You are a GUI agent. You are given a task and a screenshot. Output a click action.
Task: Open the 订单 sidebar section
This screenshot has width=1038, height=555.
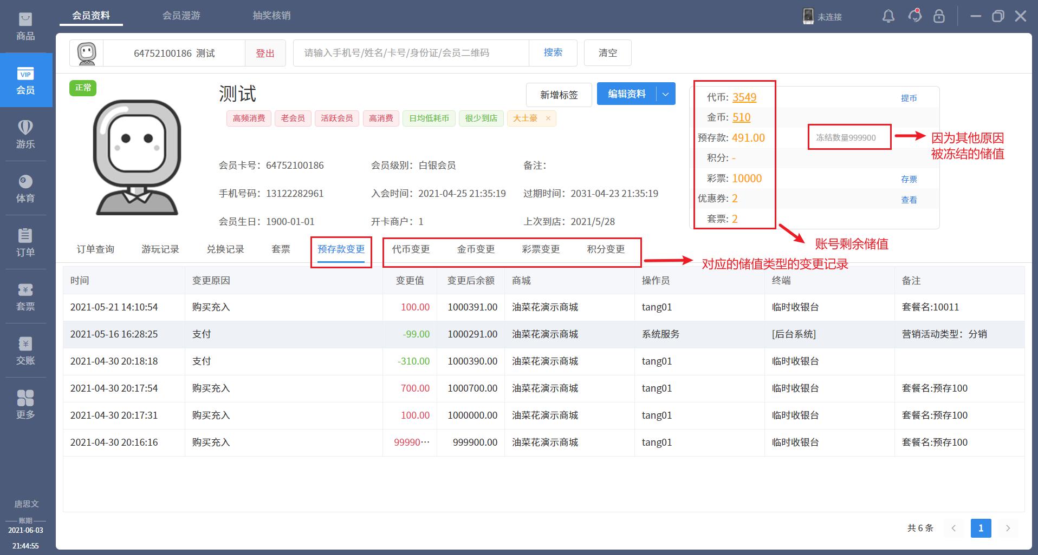[25, 242]
